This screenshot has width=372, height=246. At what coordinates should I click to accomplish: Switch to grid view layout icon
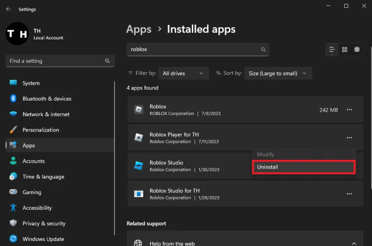coord(344,49)
